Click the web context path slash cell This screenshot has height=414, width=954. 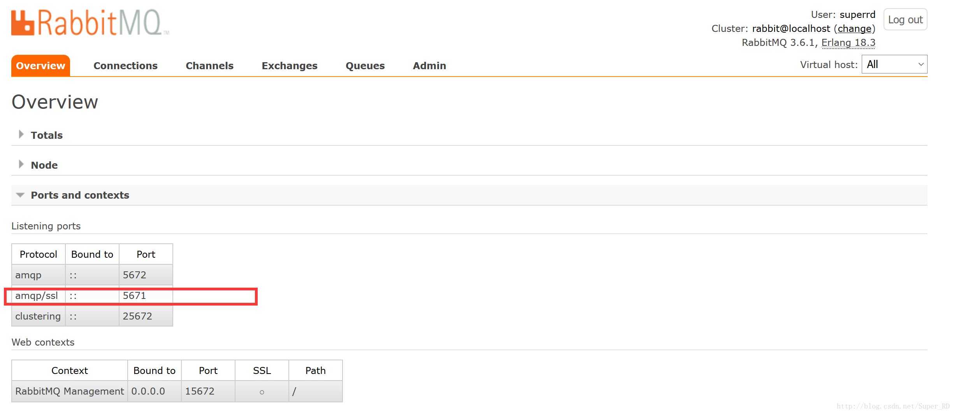pyautogui.click(x=316, y=391)
